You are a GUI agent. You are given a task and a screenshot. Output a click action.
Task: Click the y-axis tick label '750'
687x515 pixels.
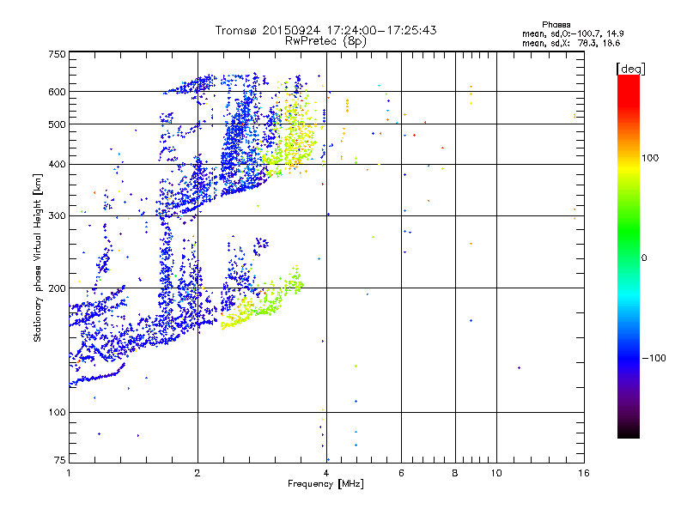[57, 54]
